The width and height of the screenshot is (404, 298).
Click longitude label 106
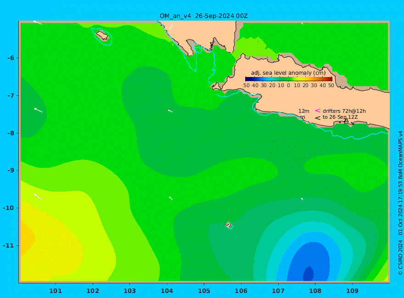pos(241,291)
